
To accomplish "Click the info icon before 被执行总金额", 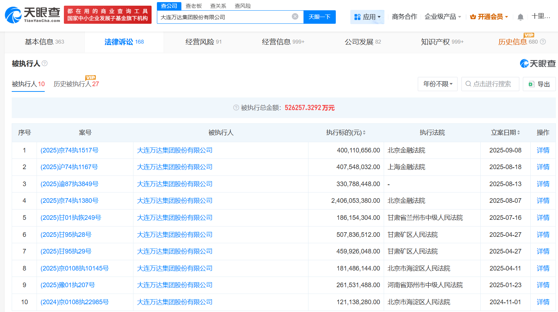I will point(236,108).
